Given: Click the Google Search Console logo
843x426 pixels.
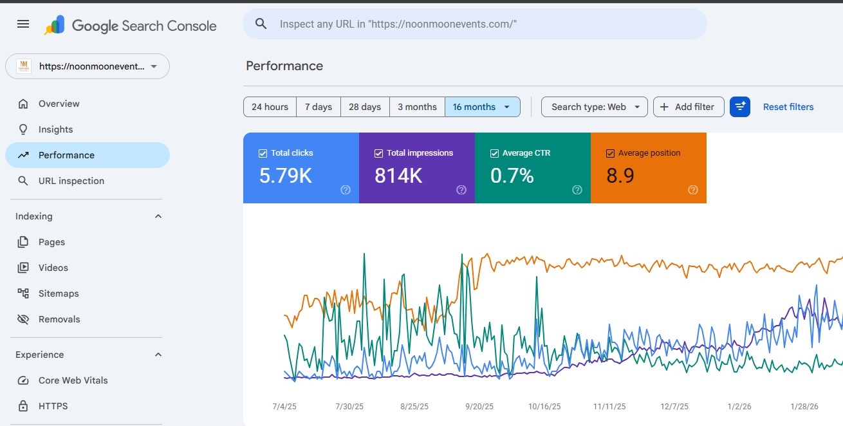Looking at the screenshot, I should point(131,26).
